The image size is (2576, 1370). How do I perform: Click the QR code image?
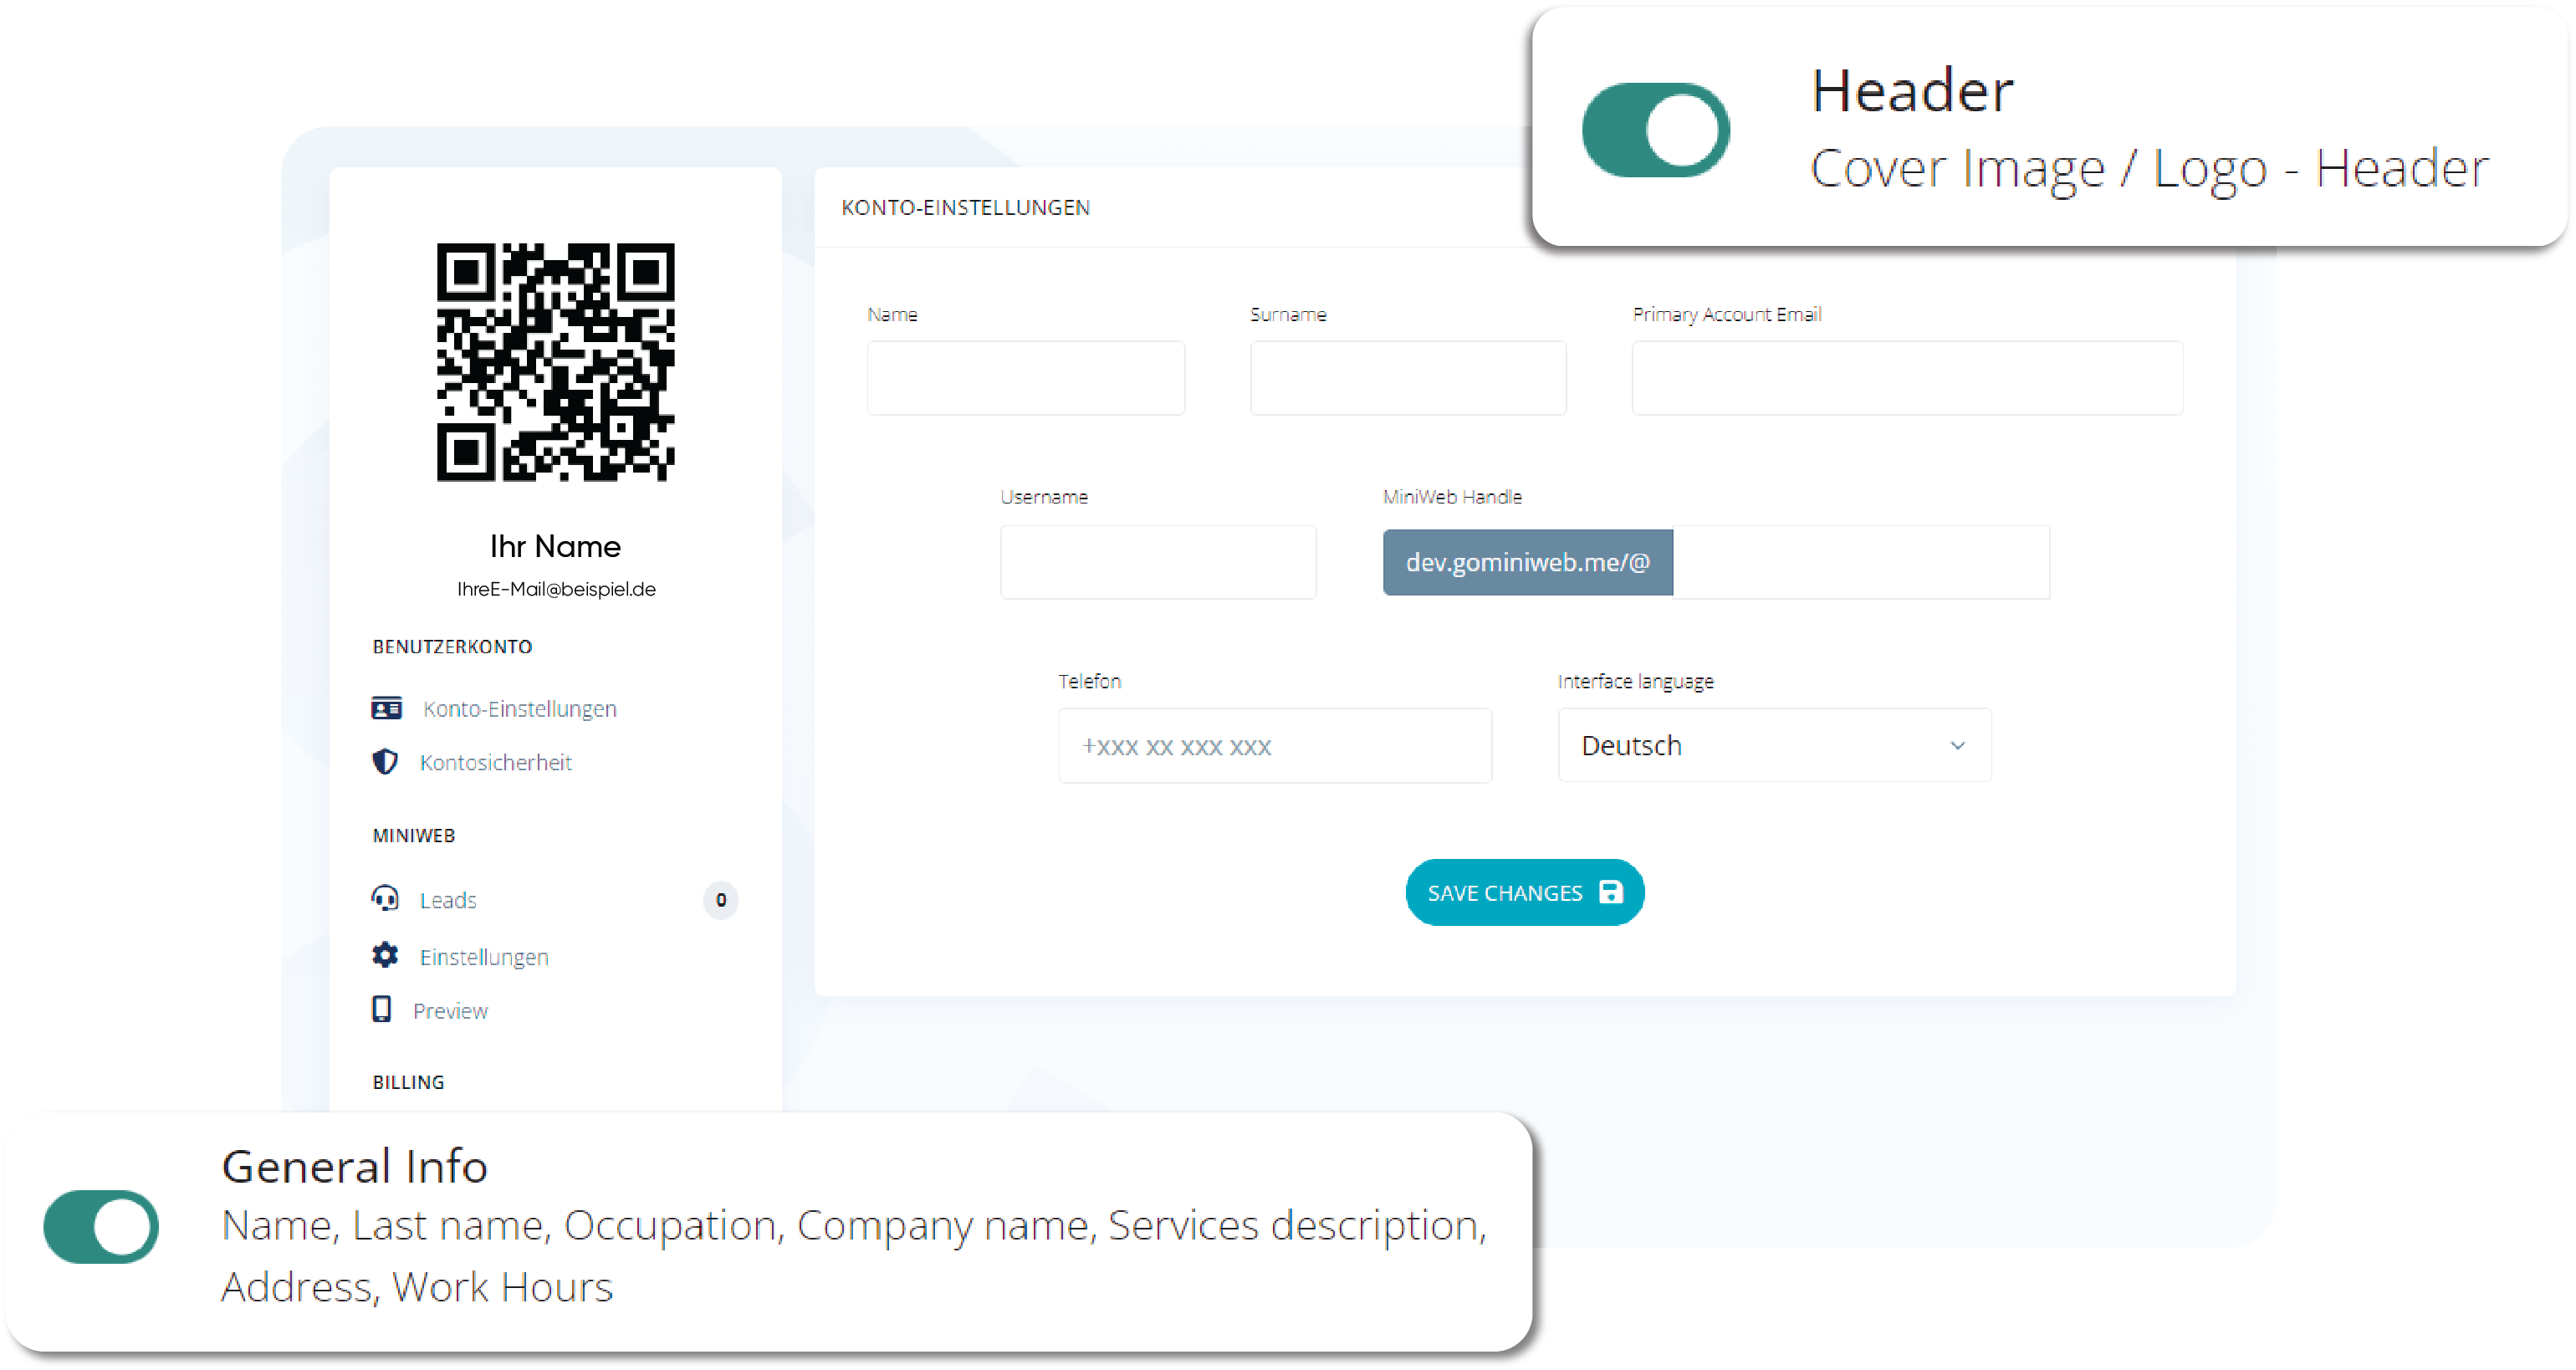(x=555, y=362)
